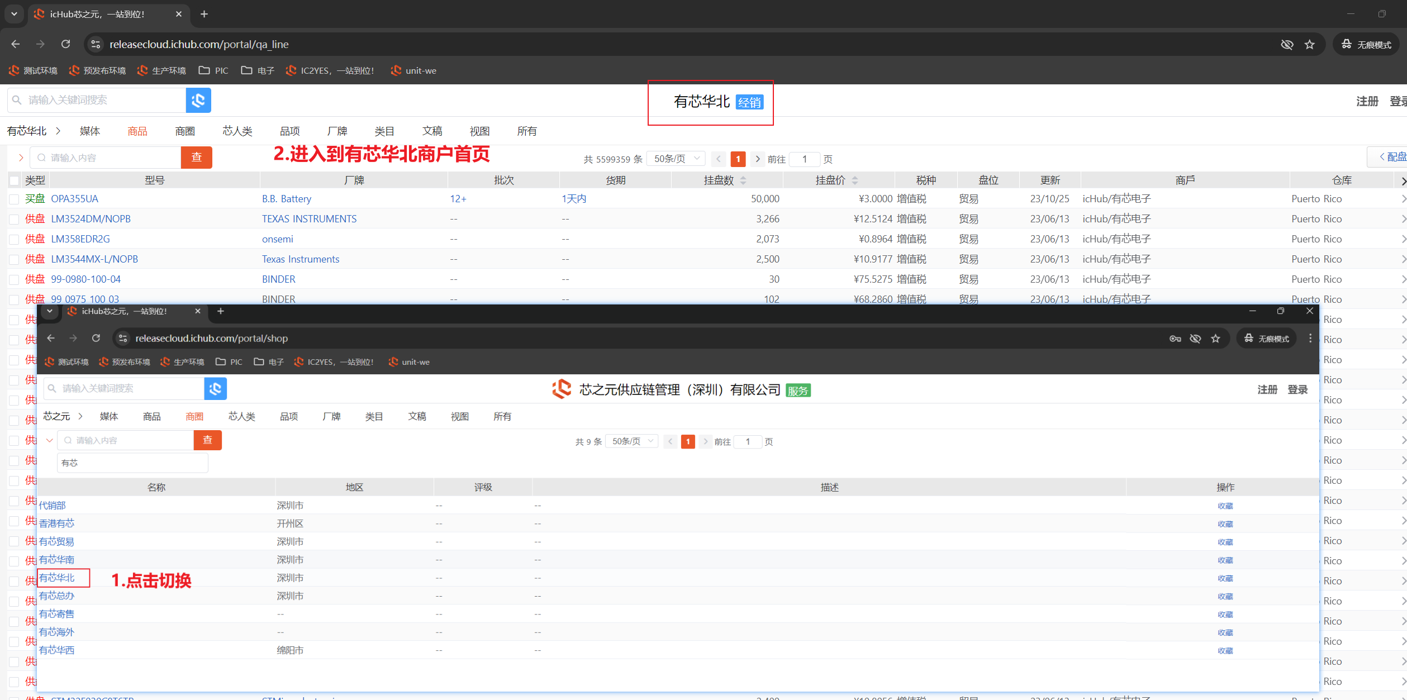Click back arrow in background browser window
The image size is (1407, 700).
(x=16, y=44)
